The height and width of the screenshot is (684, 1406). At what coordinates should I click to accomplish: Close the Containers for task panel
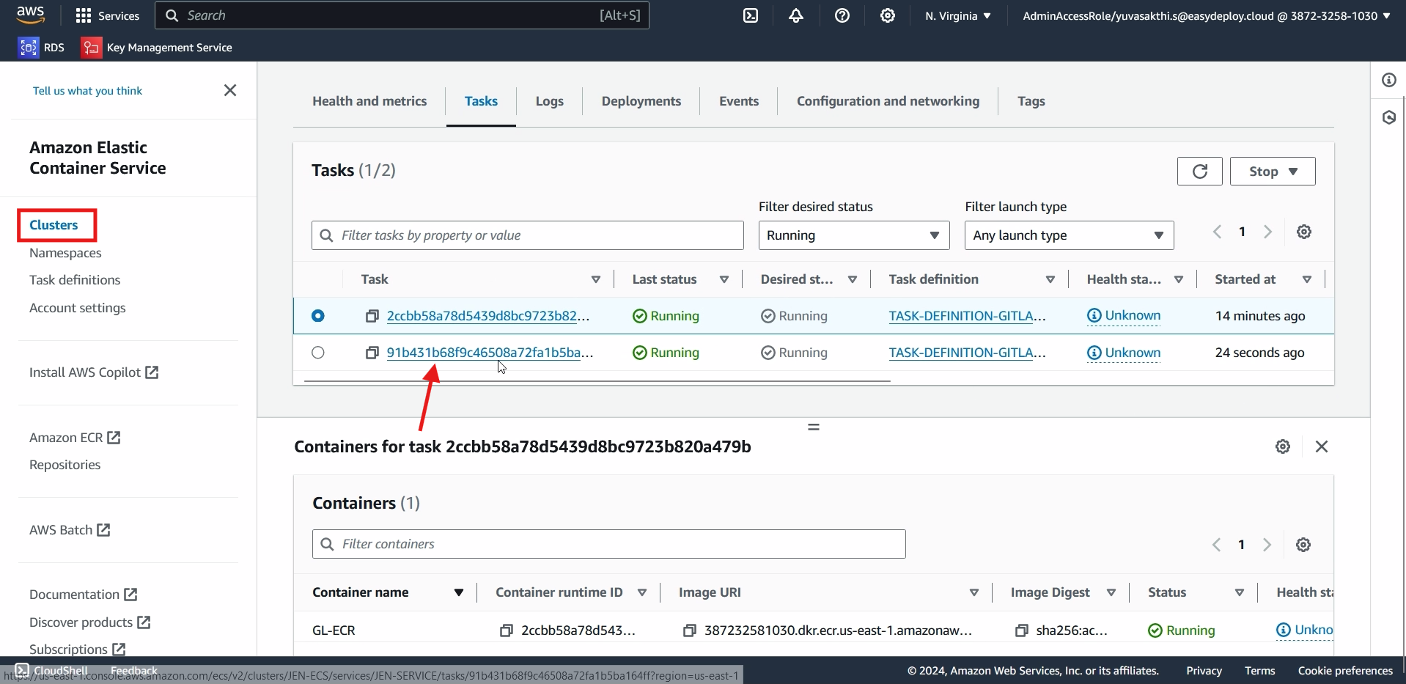pyautogui.click(x=1322, y=446)
